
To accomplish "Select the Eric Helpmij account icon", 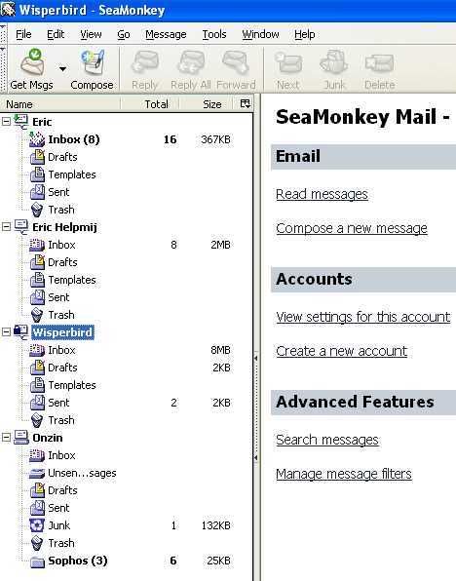I will (21, 227).
